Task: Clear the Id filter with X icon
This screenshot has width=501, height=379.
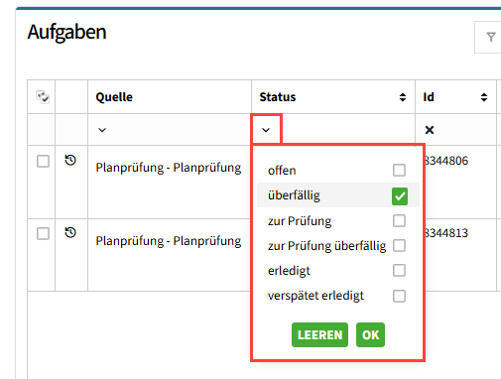Action: tap(430, 130)
